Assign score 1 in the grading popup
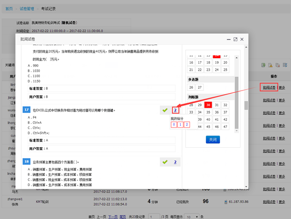 point(180,124)
